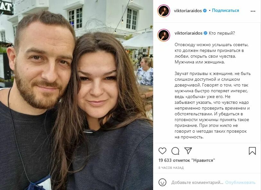Focus the Добавьте комментарий field
This screenshot has width=261, height=190.
pyautogui.click(x=197, y=182)
